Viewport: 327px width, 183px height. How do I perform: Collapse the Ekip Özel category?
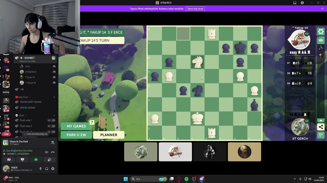[x=23, y=97]
